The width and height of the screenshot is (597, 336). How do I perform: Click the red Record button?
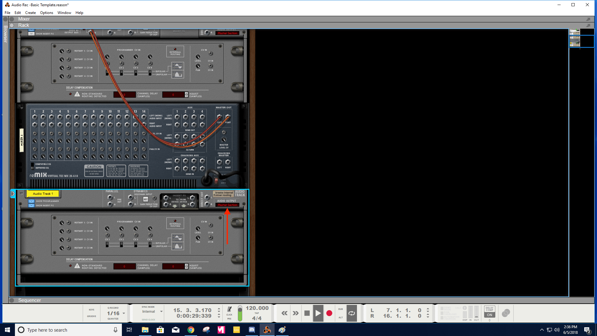click(329, 313)
